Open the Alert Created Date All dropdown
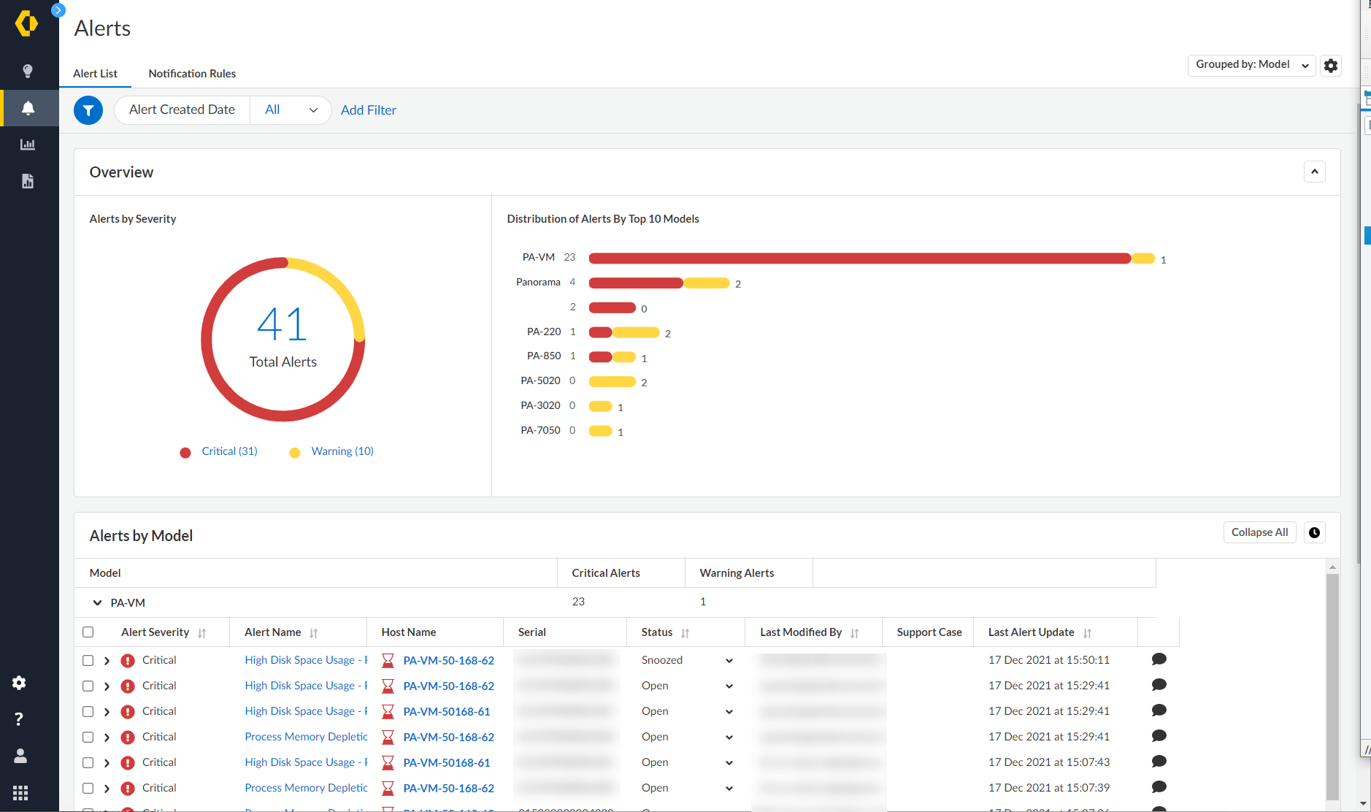 [x=291, y=110]
